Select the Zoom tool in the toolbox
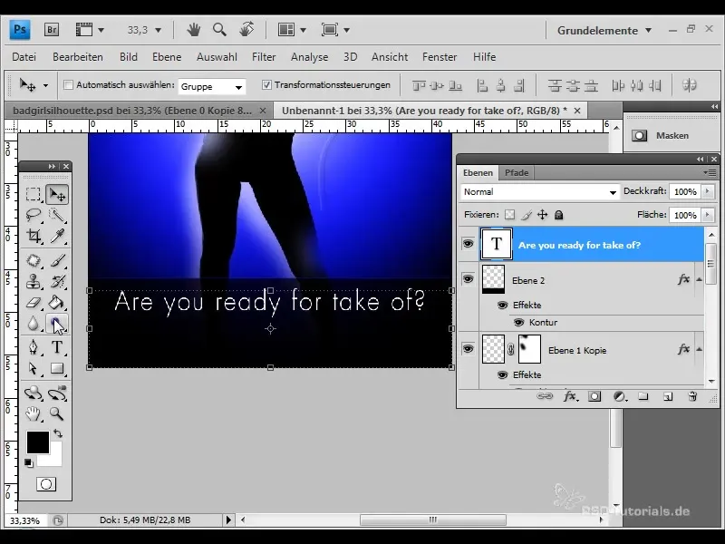 pos(57,413)
